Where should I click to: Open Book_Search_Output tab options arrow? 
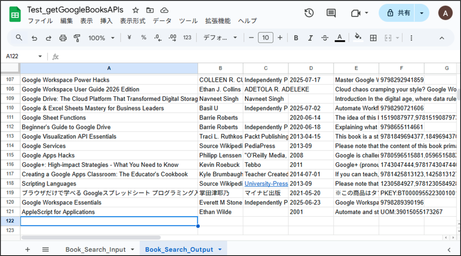(x=220, y=249)
